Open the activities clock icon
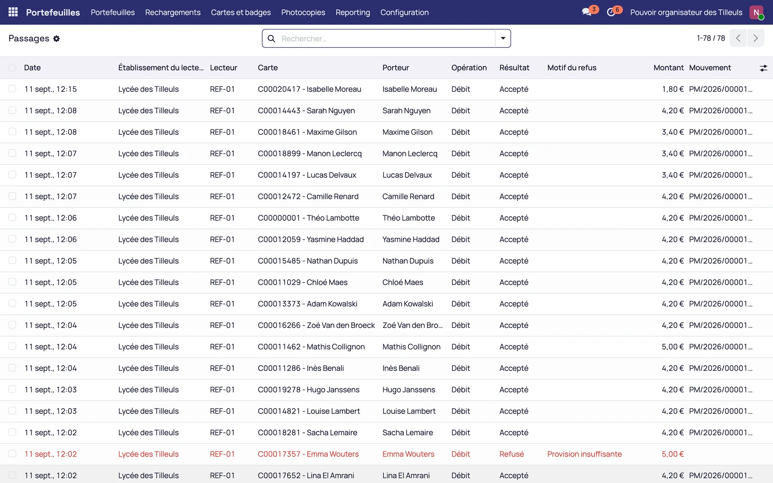Viewport: 773px width, 483px height. click(x=611, y=12)
